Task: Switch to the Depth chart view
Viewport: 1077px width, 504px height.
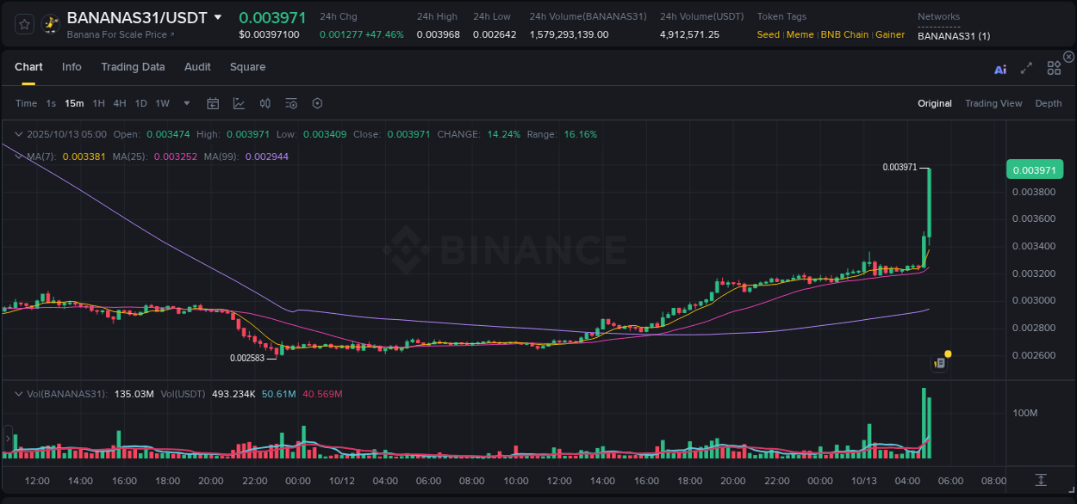Action: click(1048, 103)
